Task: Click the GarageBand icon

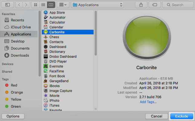Action: (x=46, y=81)
